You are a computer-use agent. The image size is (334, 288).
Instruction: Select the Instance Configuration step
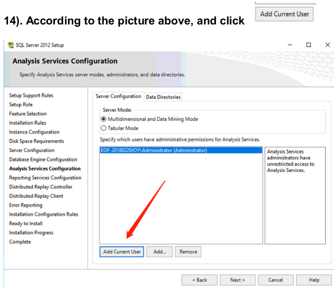[x=34, y=132]
